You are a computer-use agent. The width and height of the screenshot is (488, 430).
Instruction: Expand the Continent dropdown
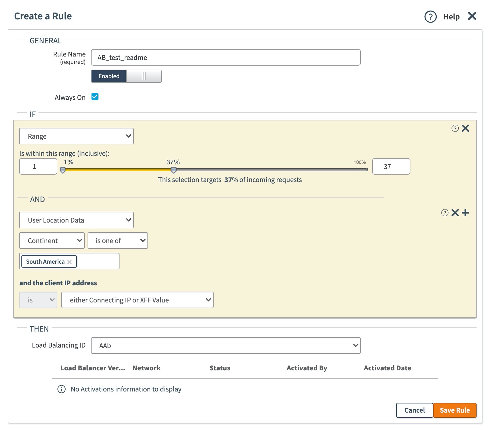pyautogui.click(x=52, y=241)
